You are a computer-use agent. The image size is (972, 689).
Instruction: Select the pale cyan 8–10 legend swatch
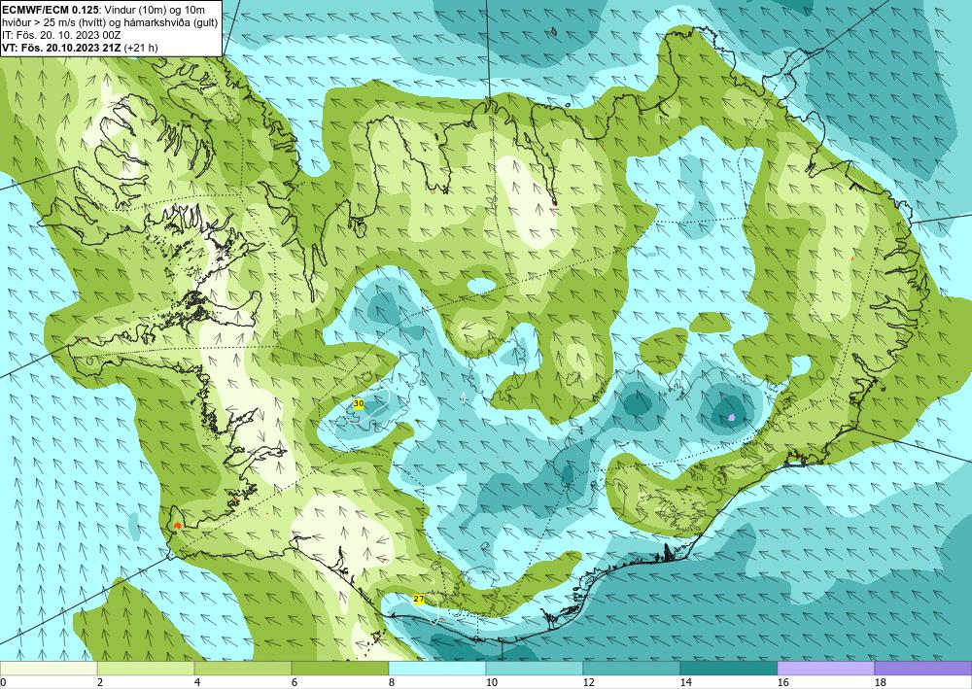click(x=437, y=669)
